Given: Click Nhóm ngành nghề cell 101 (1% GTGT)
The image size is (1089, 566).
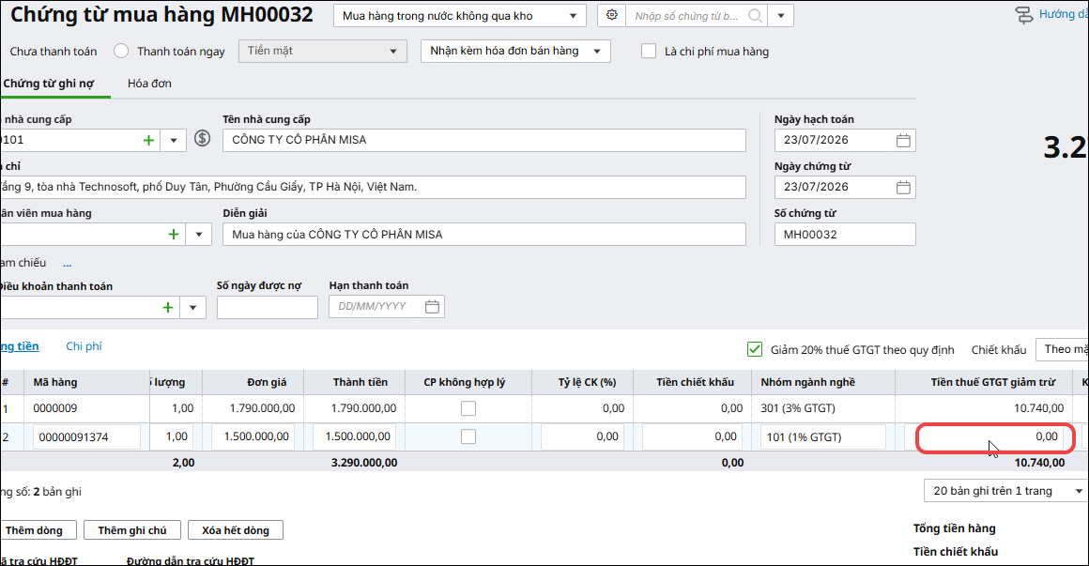Looking at the screenshot, I should (x=823, y=436).
